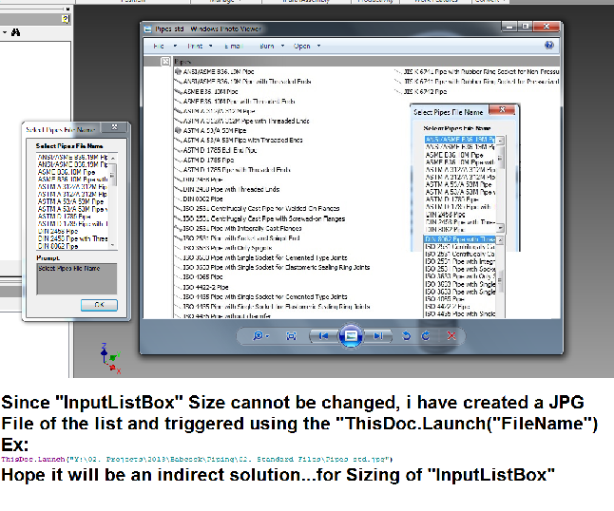Open the Open menu in Photo Viewer

pos(302,47)
